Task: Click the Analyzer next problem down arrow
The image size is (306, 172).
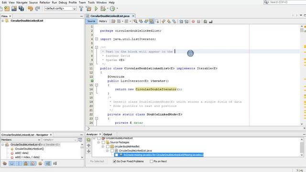Action: coord(88,151)
